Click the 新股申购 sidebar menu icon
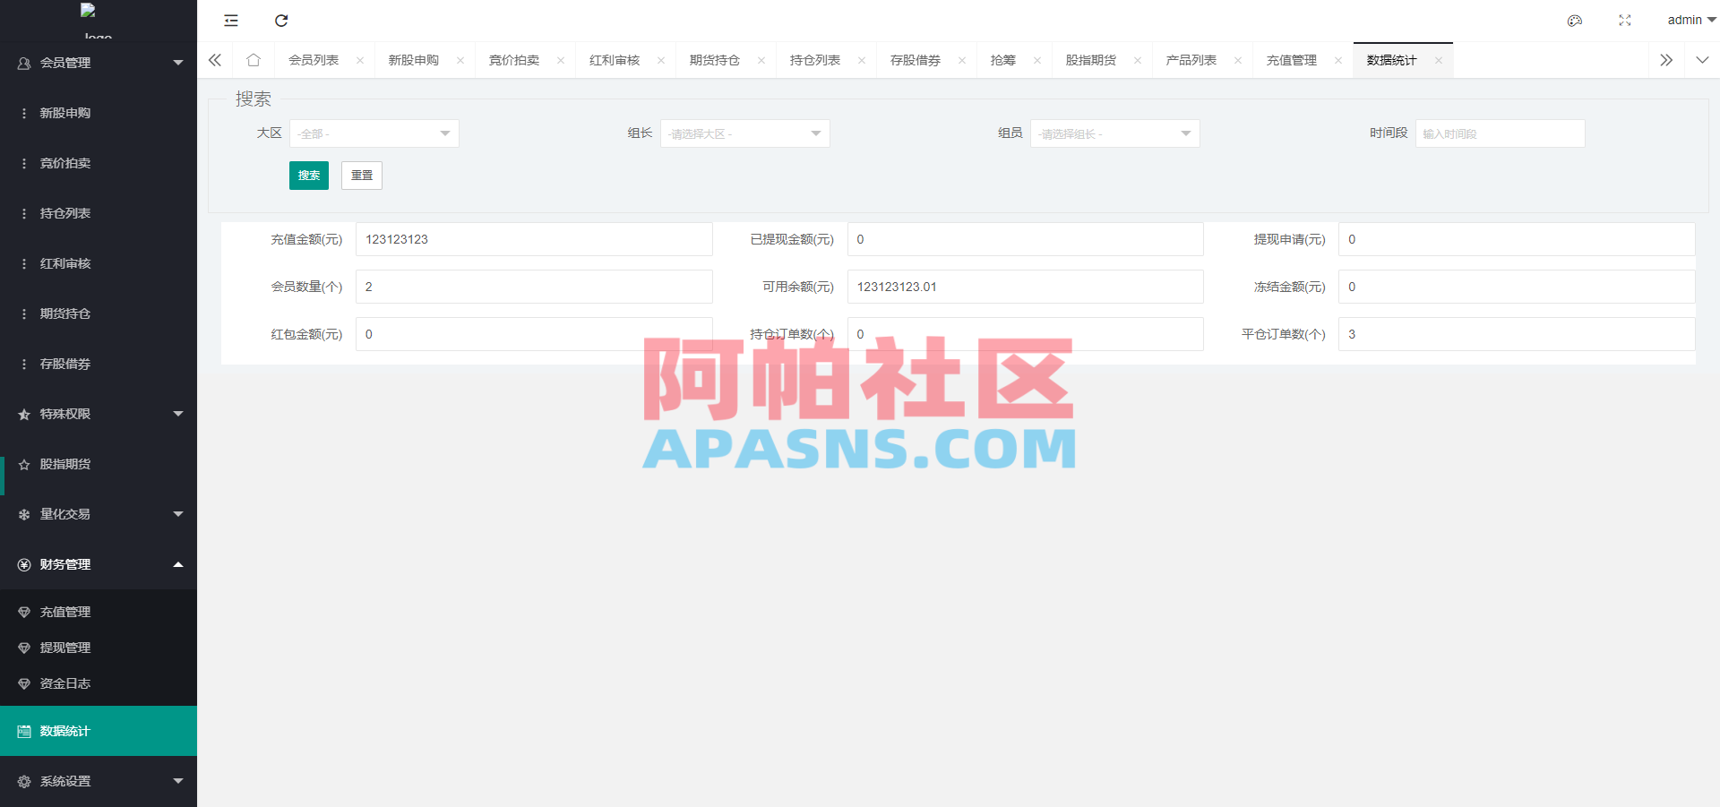 [x=23, y=113]
